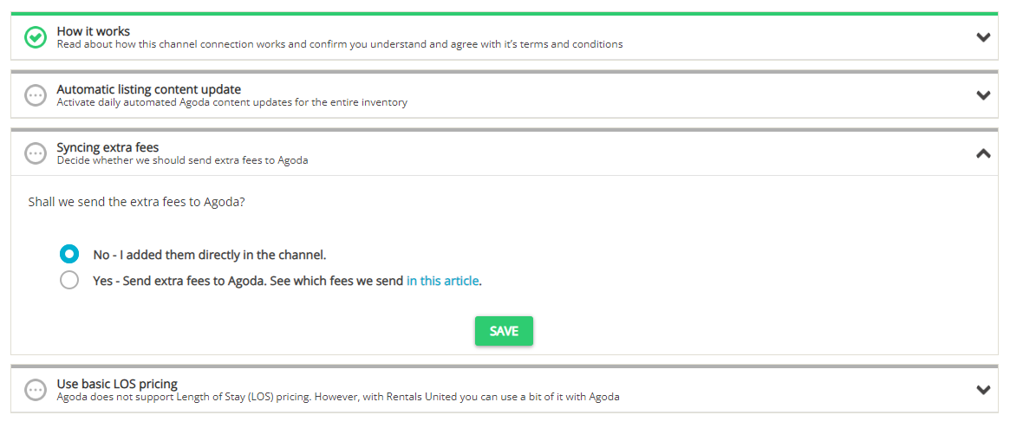The width and height of the screenshot is (1010, 428).
Task: Select the "No - I added them directly" radio button
Action: click(x=69, y=255)
